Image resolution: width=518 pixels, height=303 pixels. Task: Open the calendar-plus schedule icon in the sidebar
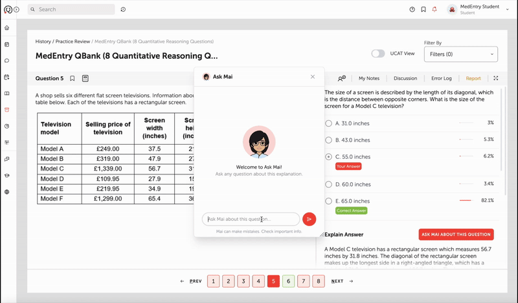coord(7,77)
